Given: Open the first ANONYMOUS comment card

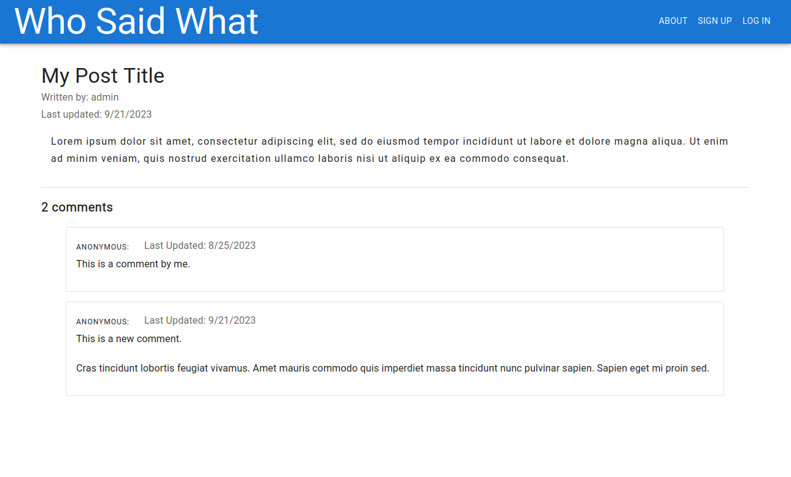Looking at the screenshot, I should (x=394, y=259).
